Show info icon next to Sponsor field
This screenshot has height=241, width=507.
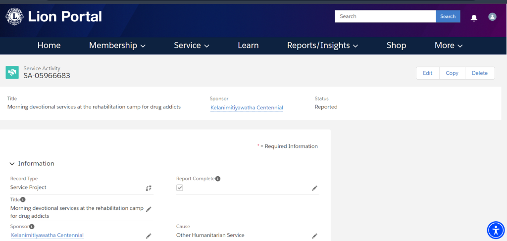[x=32, y=227]
